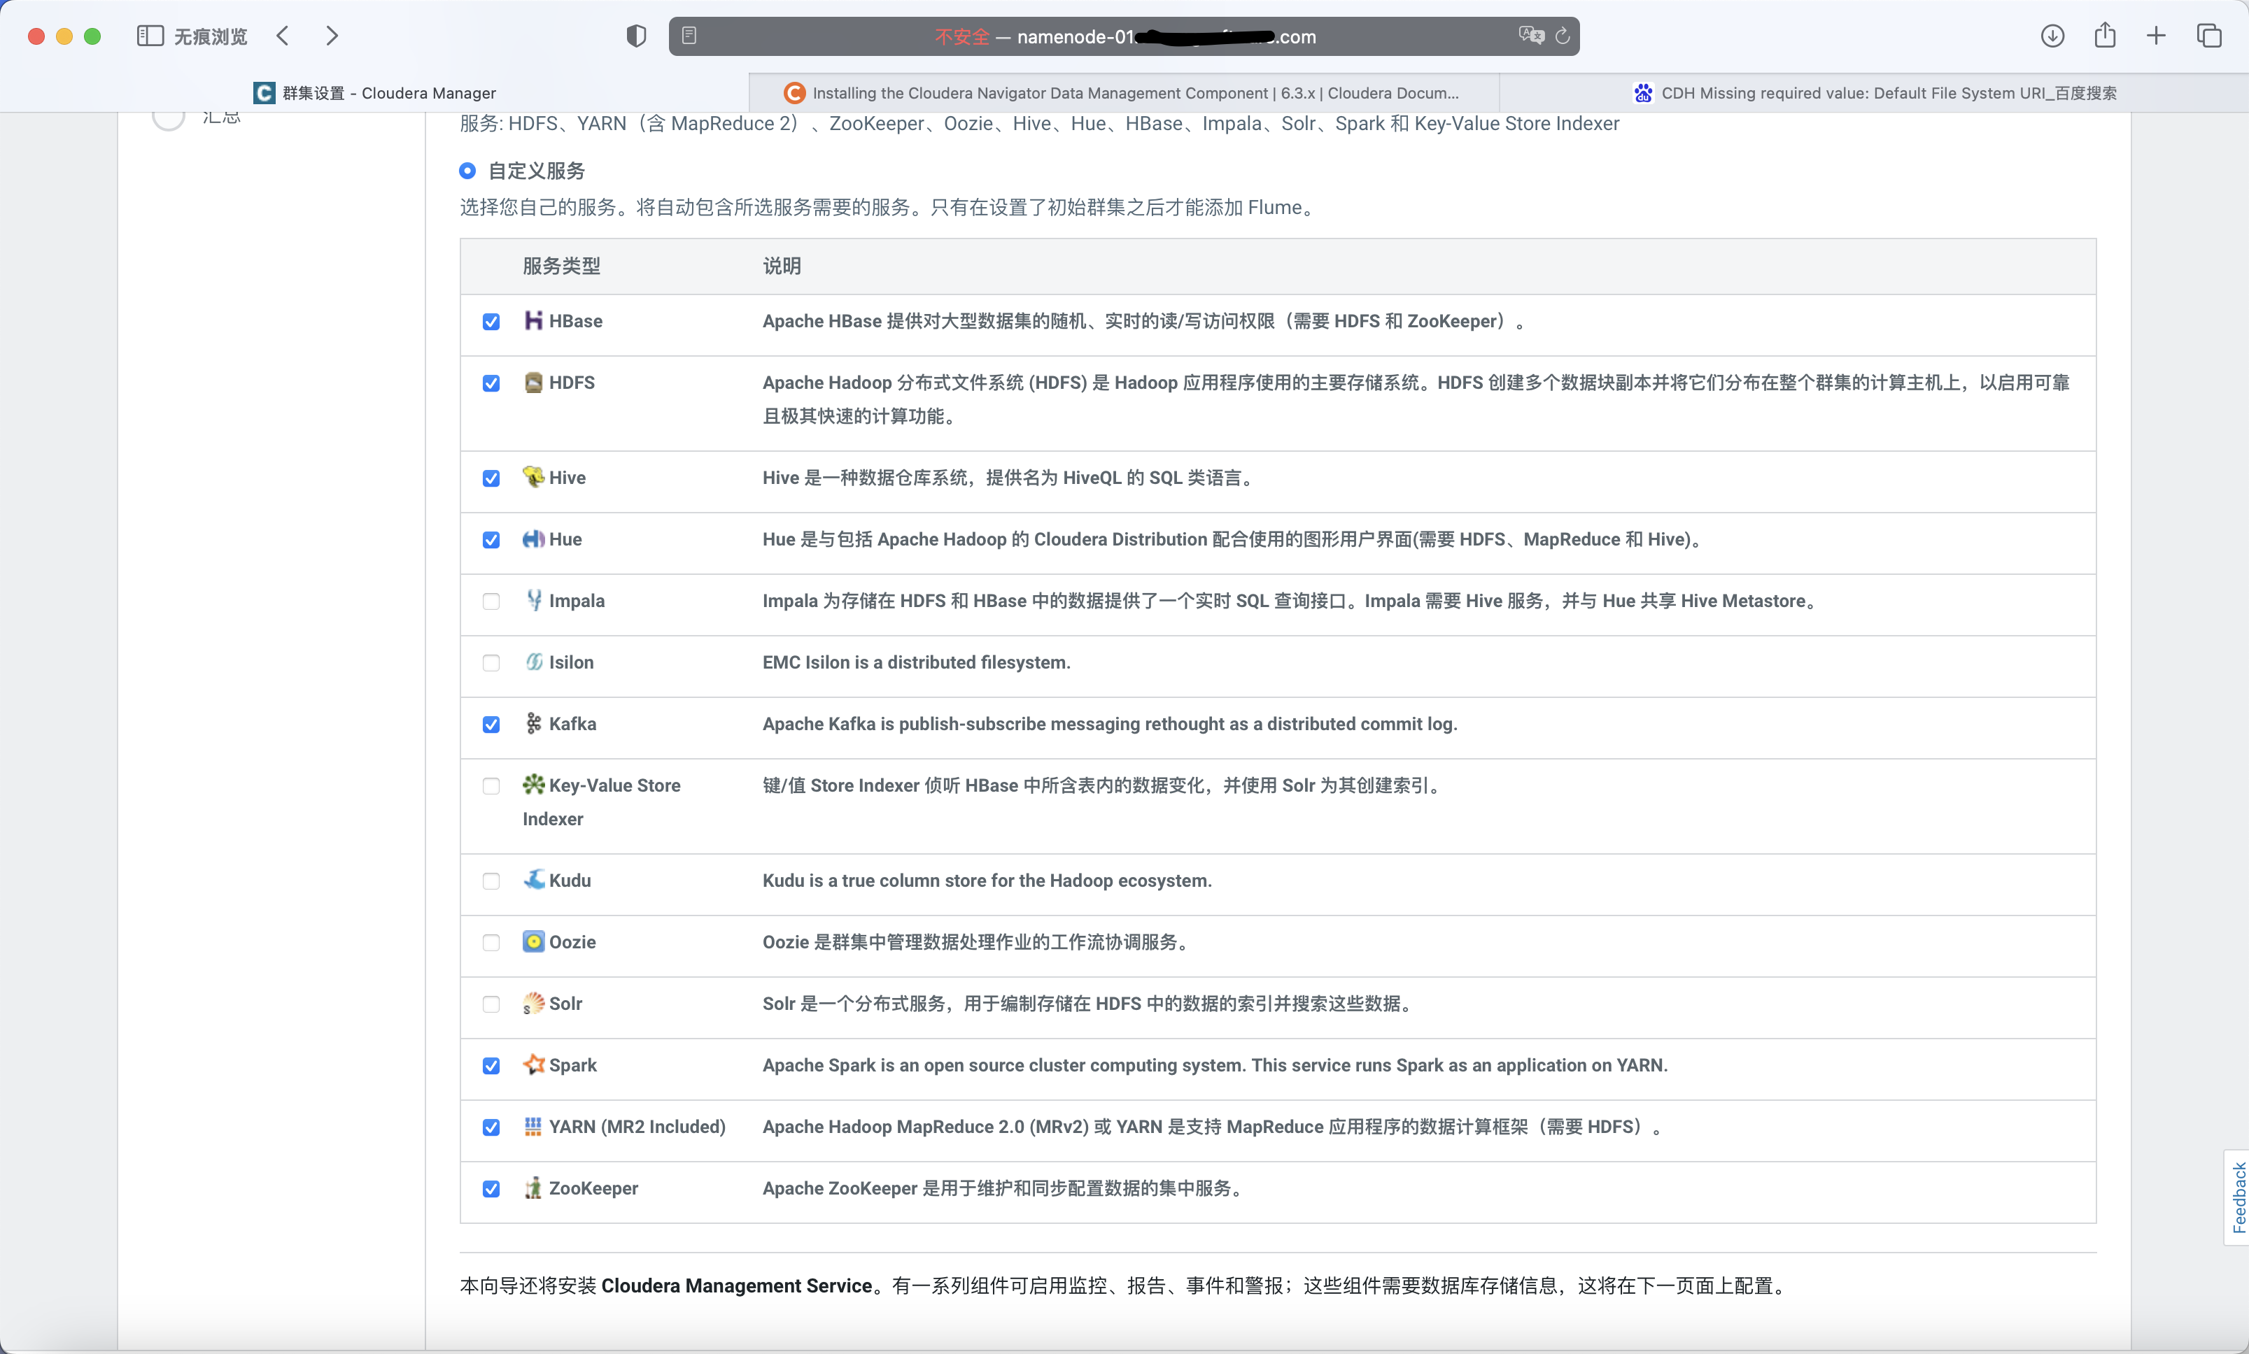Click the Key-Value Store Indexer icon
The width and height of the screenshot is (2249, 1354).
tap(533, 784)
